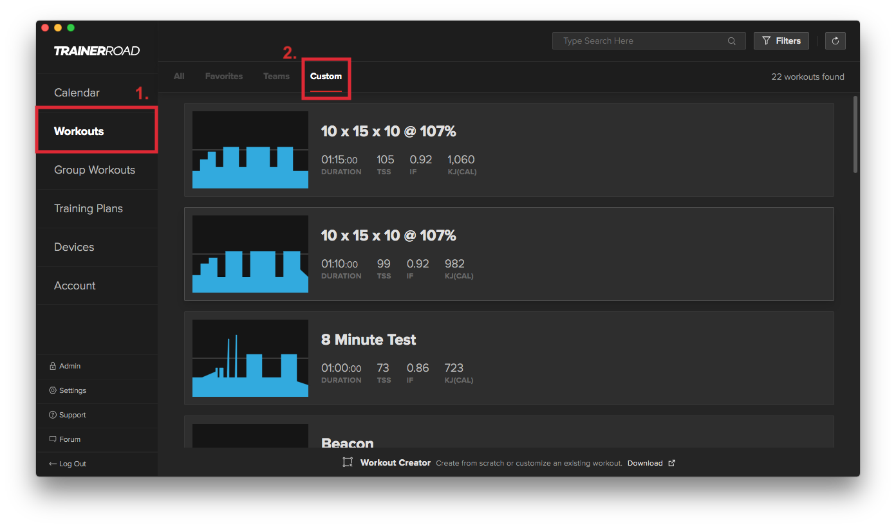Click the Workout Creator icon in the bottom bar

click(x=348, y=462)
